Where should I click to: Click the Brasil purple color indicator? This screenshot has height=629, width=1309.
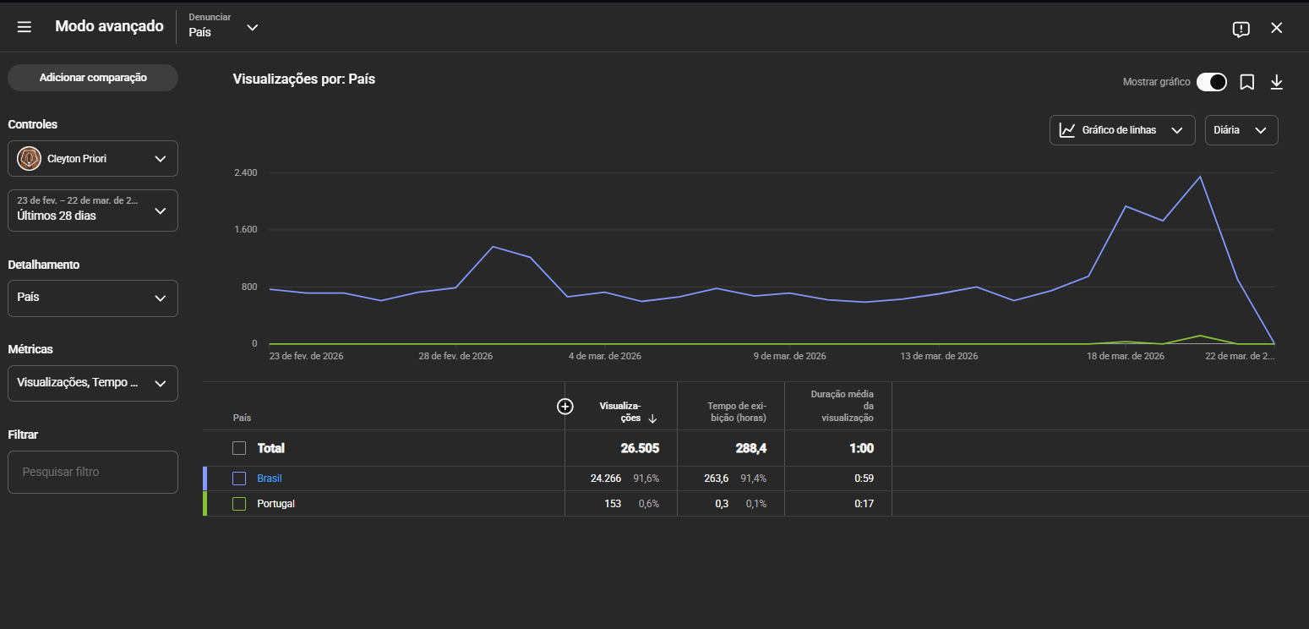pos(205,479)
